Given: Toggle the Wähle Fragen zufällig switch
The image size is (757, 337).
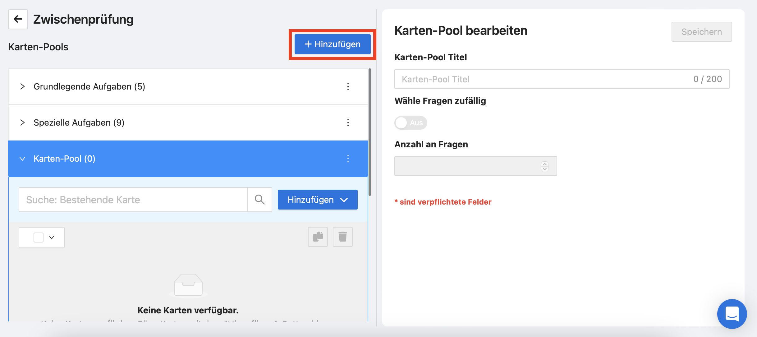Looking at the screenshot, I should tap(411, 123).
